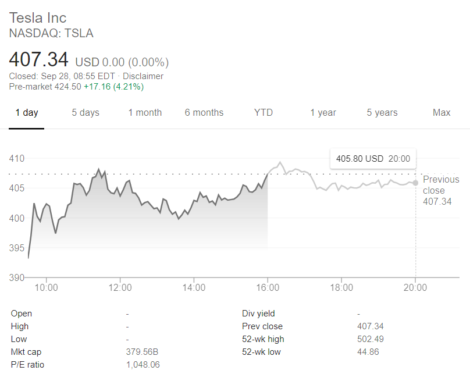
Task: Switch to the 5 days tab
Action: coord(86,113)
